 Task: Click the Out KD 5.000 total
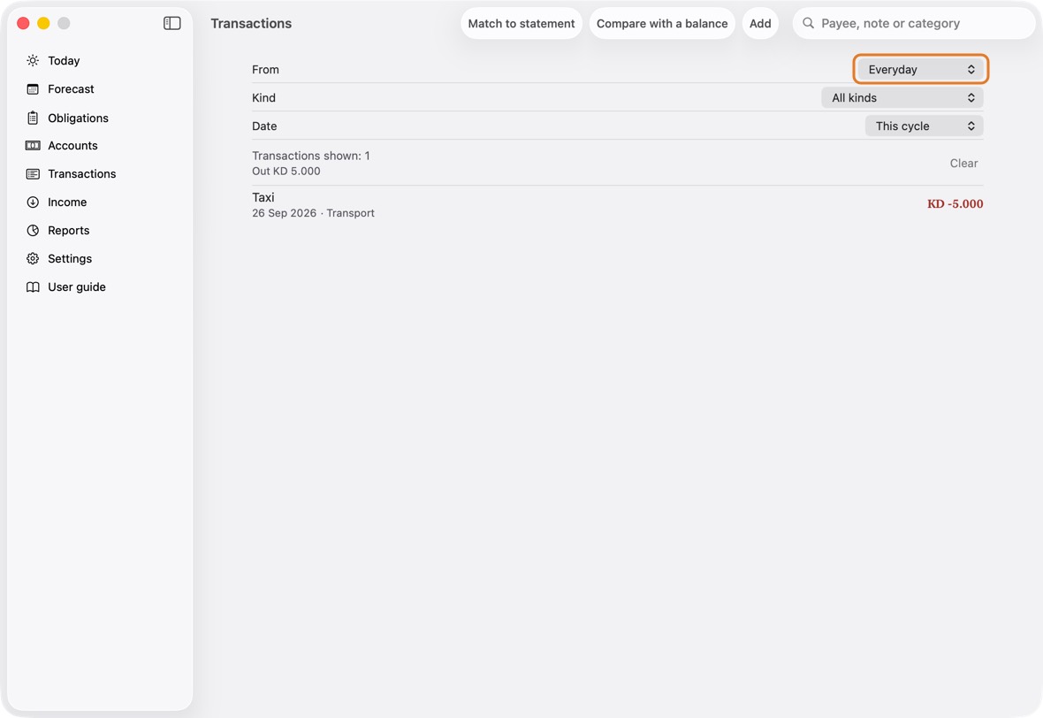point(286,171)
